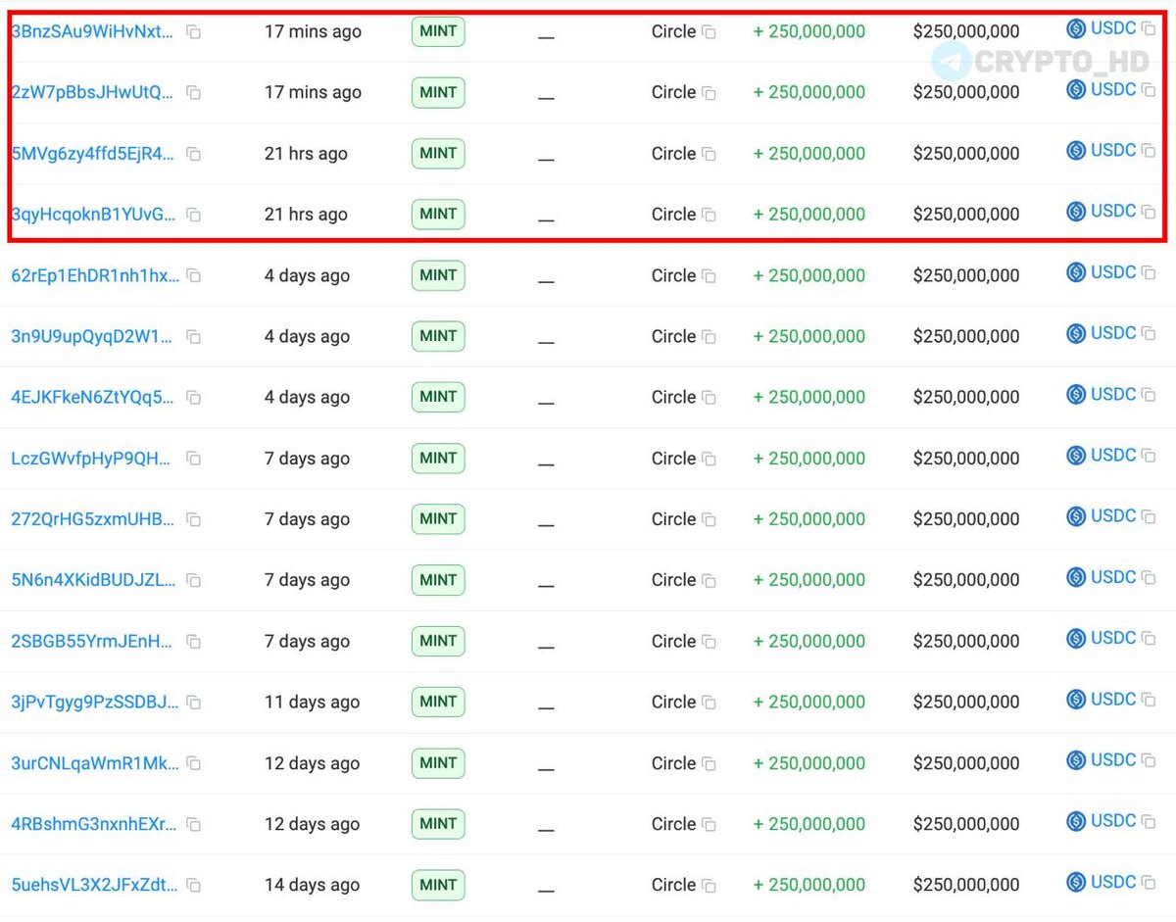
Task: Click MINT badge in 272QrHG5zxmUHB row
Action: [x=438, y=518]
